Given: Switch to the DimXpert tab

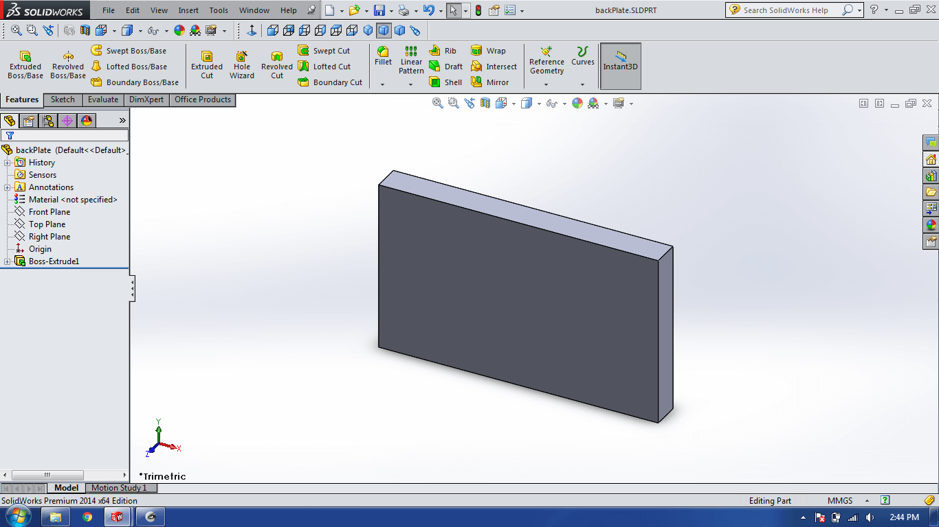Looking at the screenshot, I should point(146,99).
